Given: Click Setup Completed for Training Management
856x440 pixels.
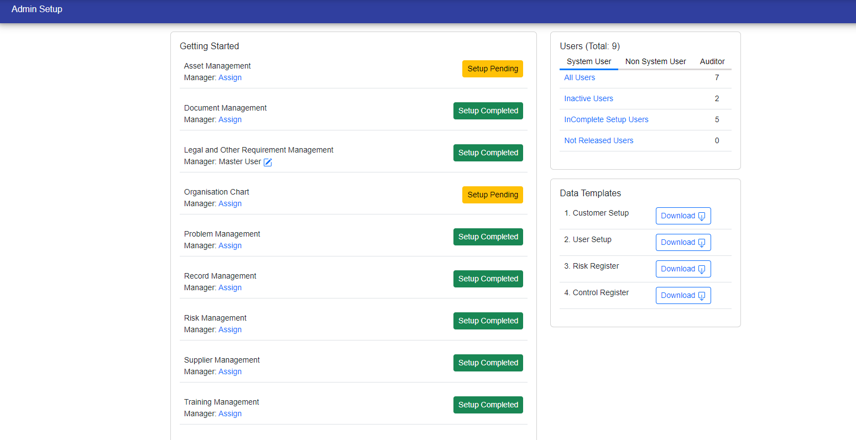Looking at the screenshot, I should click(488, 405).
